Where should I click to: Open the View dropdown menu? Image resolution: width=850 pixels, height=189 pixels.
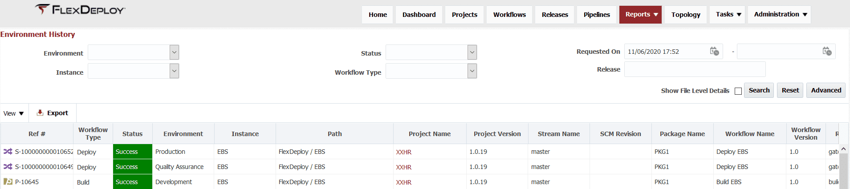(14, 113)
